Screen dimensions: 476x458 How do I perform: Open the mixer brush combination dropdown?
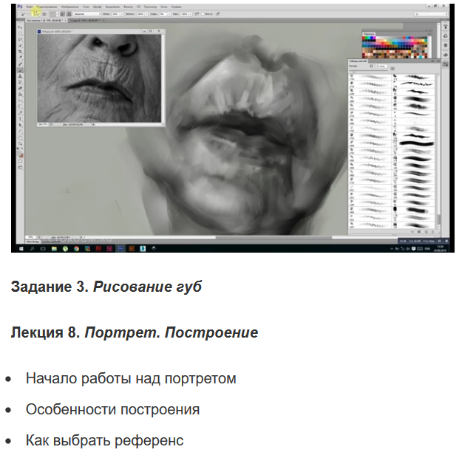pos(87,14)
